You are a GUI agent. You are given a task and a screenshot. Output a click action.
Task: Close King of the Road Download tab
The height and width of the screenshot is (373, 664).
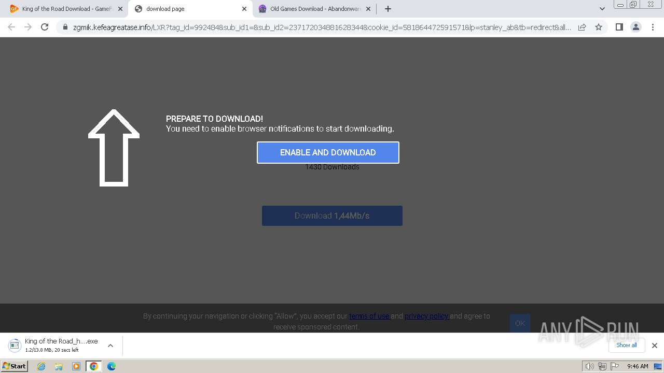pos(120,9)
